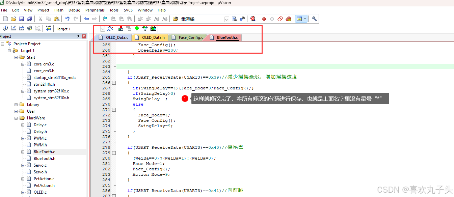The image size is (454, 197).
Task: Click the Save All icon
Action: 30,19
